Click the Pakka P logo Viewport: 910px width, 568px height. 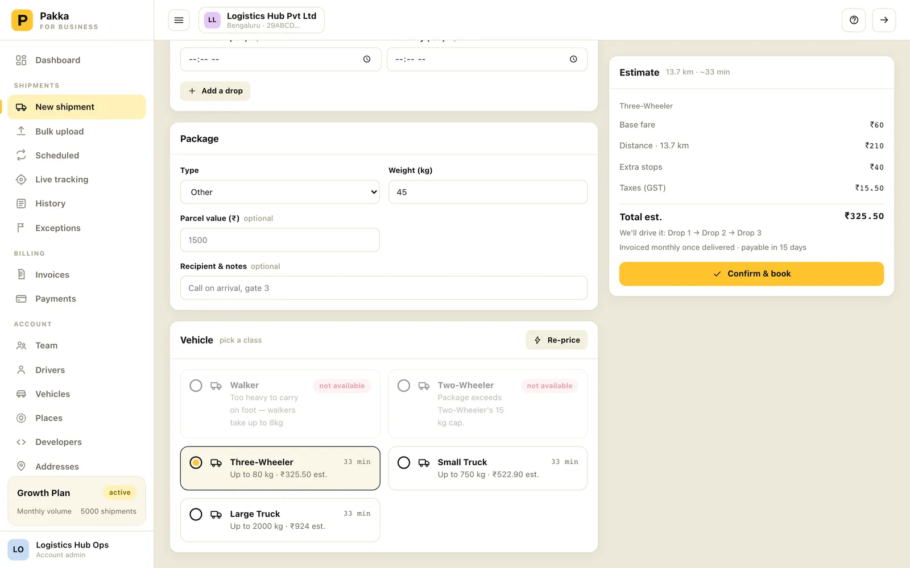point(22,20)
